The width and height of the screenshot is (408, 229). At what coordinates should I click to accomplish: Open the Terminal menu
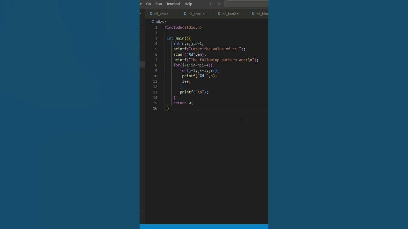tap(173, 4)
